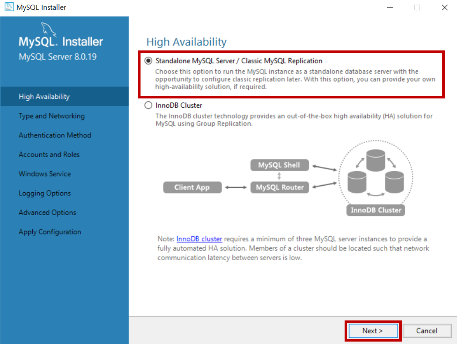The image size is (457, 344).
Task: Click the InnoDB Cluster option description text
Action: click(x=294, y=120)
